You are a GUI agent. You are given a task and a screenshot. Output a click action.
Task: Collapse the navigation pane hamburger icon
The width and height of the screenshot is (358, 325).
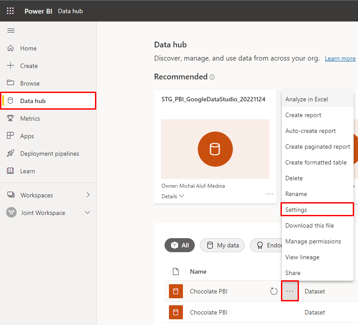(x=11, y=30)
